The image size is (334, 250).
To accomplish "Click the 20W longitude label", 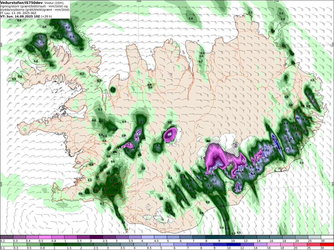I will 139,1.
